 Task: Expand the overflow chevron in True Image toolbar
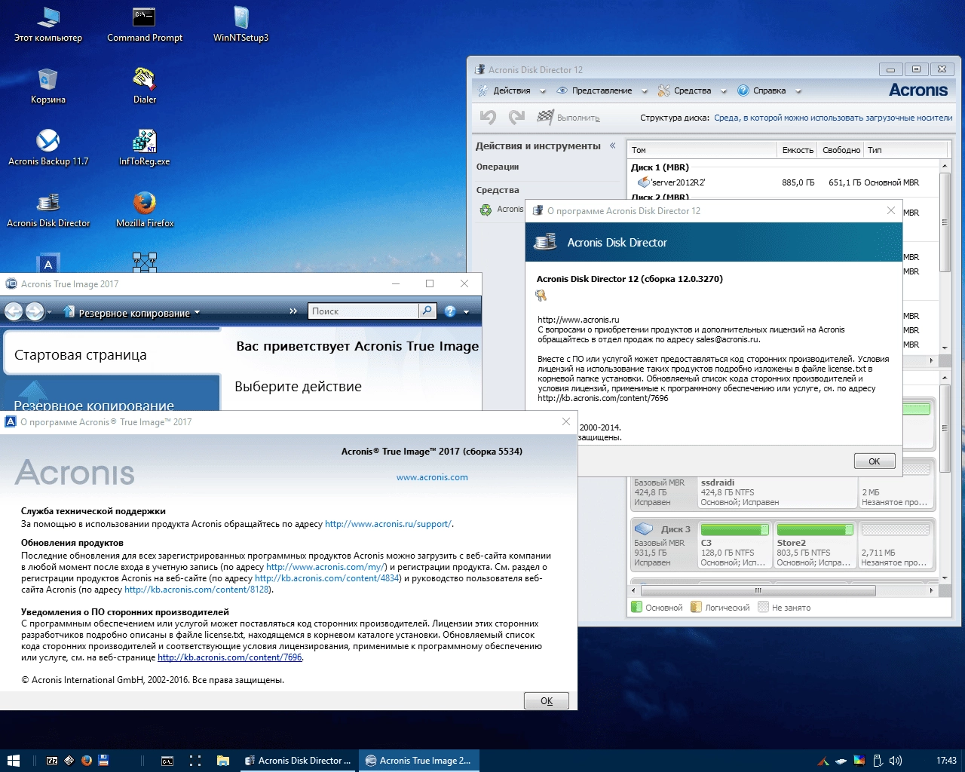293,311
